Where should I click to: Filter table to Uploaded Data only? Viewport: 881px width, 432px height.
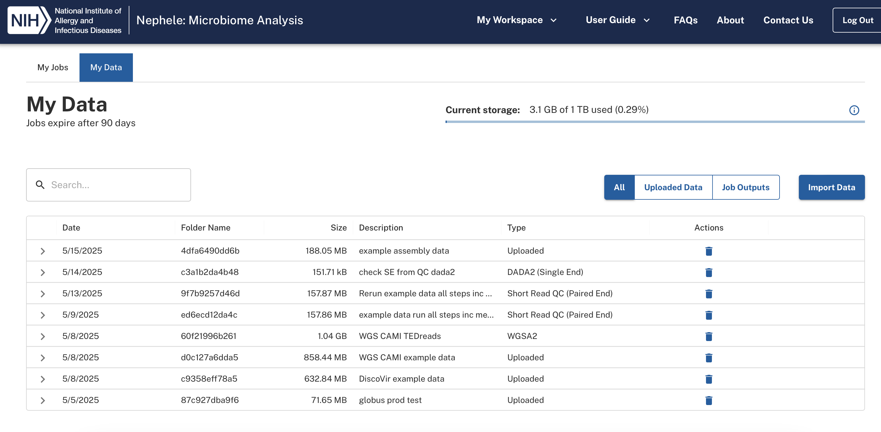pyautogui.click(x=673, y=187)
